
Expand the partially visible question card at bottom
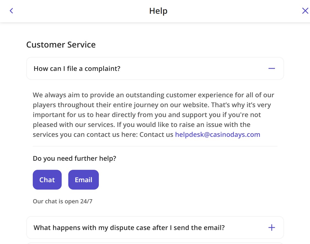click(x=155, y=243)
